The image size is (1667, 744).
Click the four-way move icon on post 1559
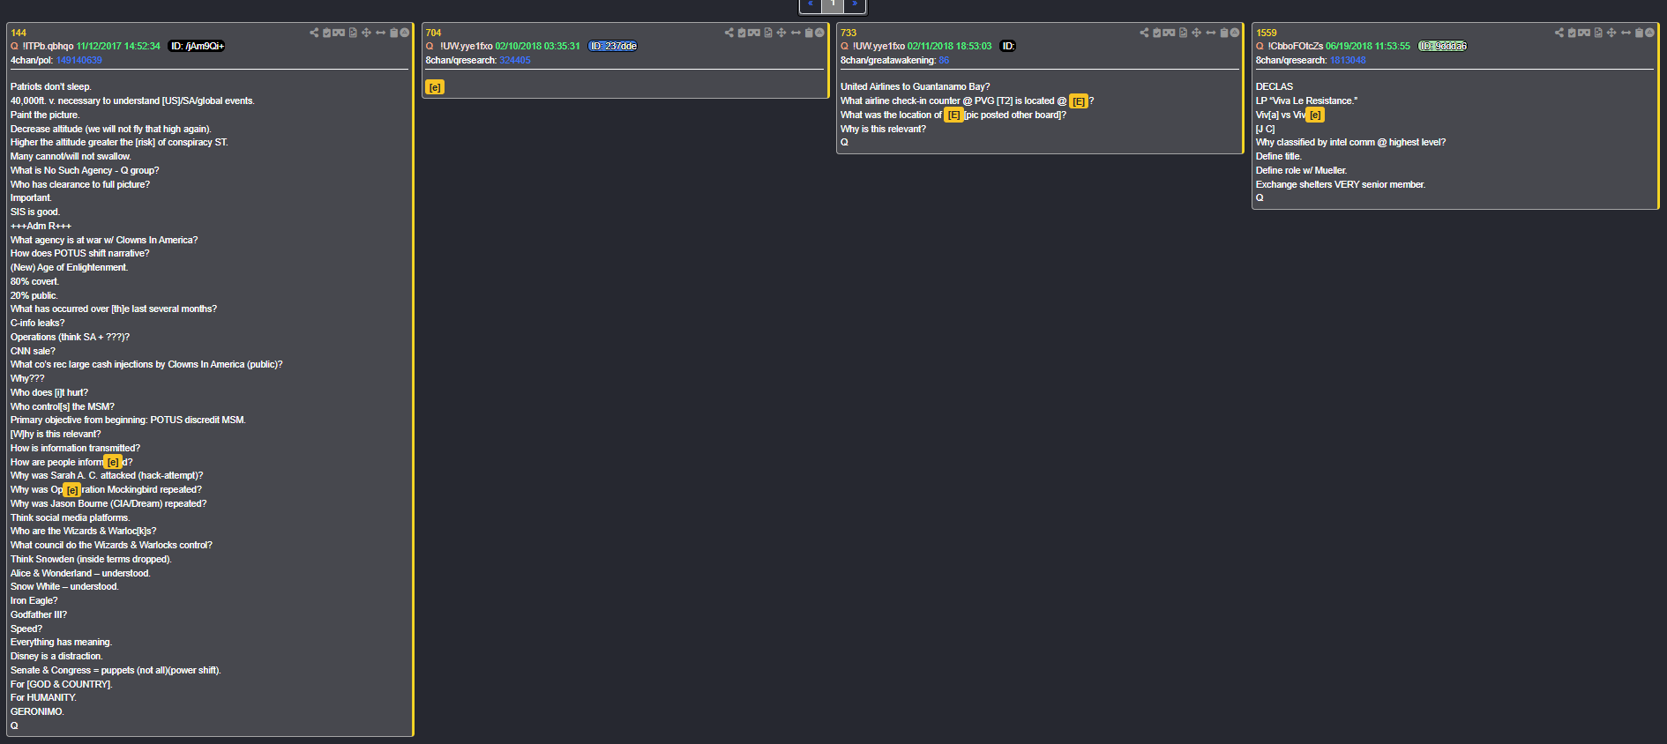click(1611, 33)
